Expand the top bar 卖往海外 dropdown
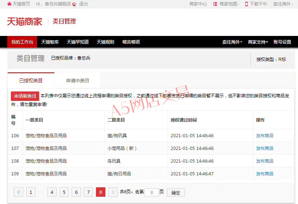Viewport: 298px width, 204px height. pos(283,4)
